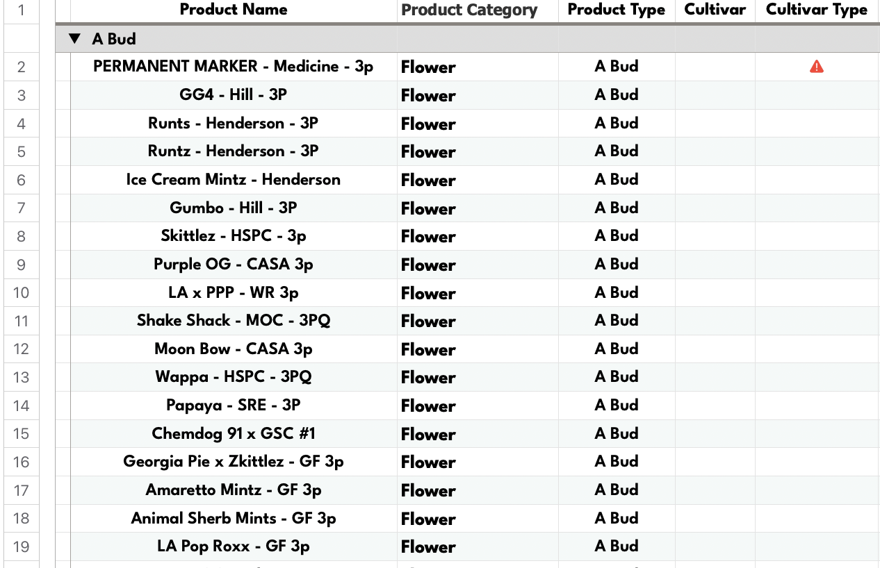Click the red warning triangle icon
The image size is (880, 568).
pos(817,67)
